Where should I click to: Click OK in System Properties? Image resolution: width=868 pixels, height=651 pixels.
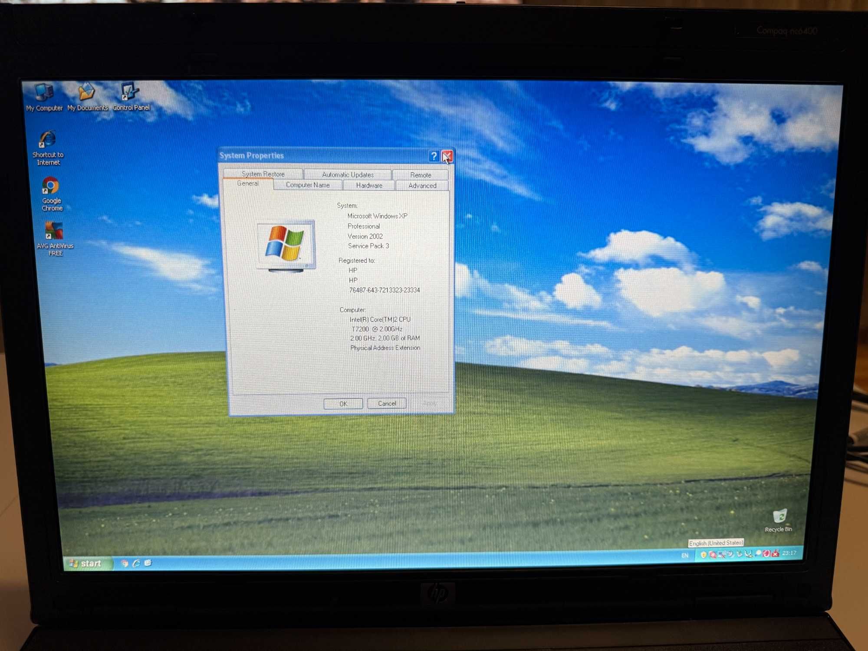point(343,404)
